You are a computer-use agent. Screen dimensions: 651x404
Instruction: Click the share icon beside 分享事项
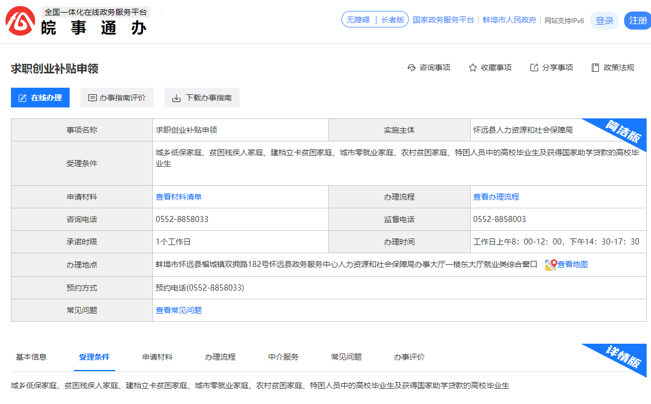click(534, 67)
